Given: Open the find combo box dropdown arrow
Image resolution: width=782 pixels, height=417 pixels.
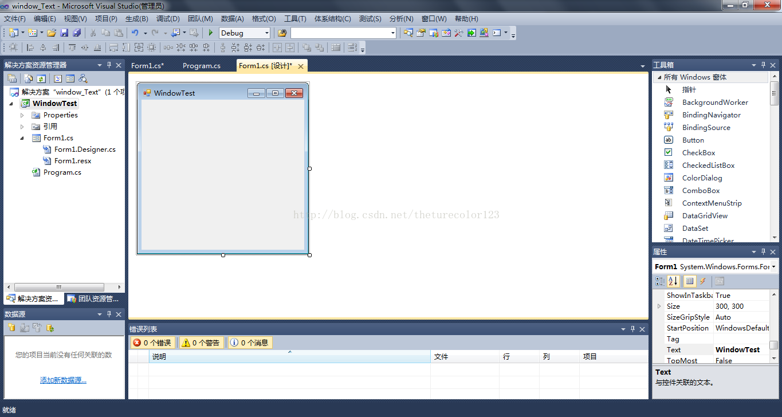Looking at the screenshot, I should 393,33.
